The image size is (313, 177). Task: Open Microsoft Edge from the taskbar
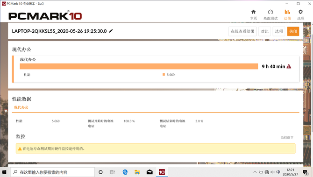(125, 172)
